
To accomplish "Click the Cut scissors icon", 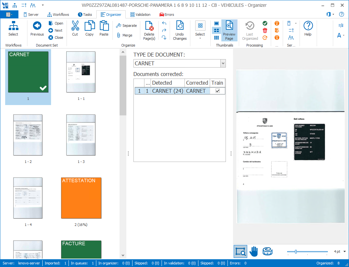I will [x=75, y=26].
